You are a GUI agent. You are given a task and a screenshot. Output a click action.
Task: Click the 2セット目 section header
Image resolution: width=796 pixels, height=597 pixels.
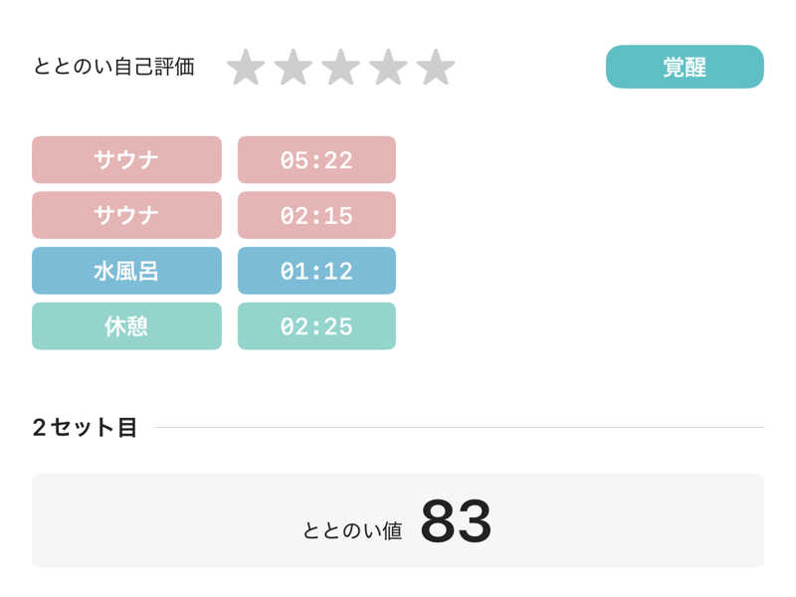(85, 428)
